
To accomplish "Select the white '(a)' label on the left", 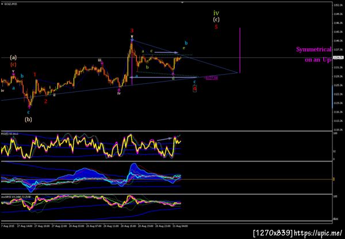I will 13,58.
